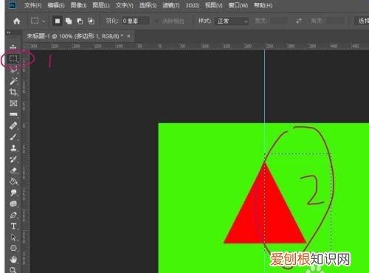Select the Clone Stamp tool
The image size is (369, 273).
(13, 148)
